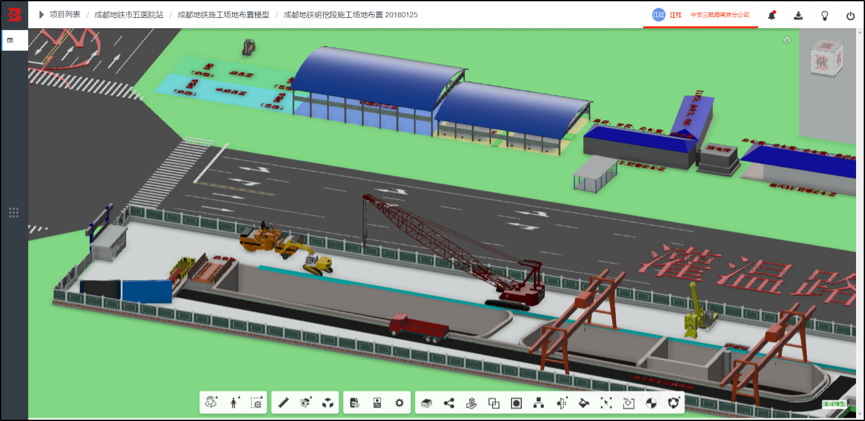Click the download icon in header
865x421 pixels.
pos(798,15)
